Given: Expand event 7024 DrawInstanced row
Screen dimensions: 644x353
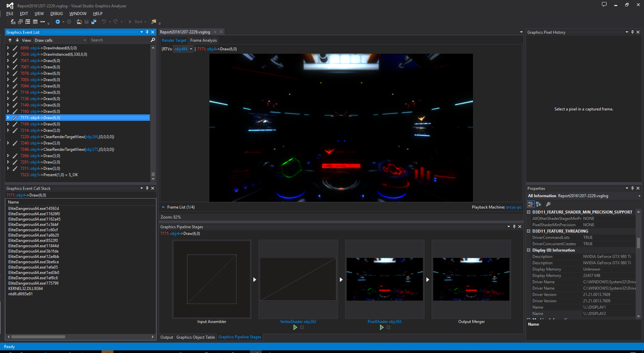Looking at the screenshot, I should (x=8, y=54).
